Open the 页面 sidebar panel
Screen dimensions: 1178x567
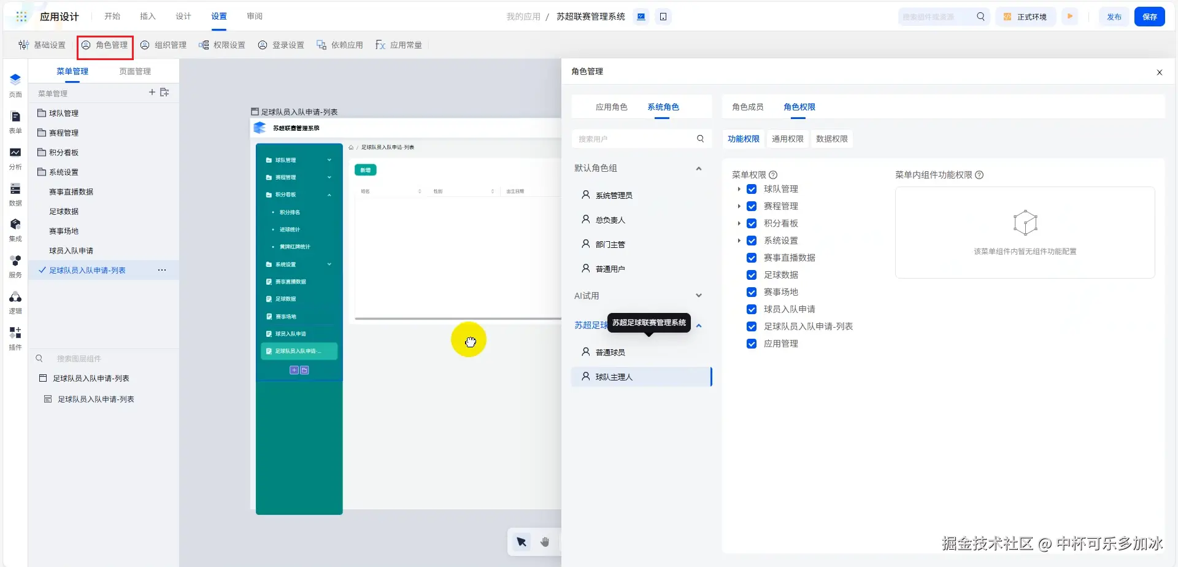coord(15,85)
